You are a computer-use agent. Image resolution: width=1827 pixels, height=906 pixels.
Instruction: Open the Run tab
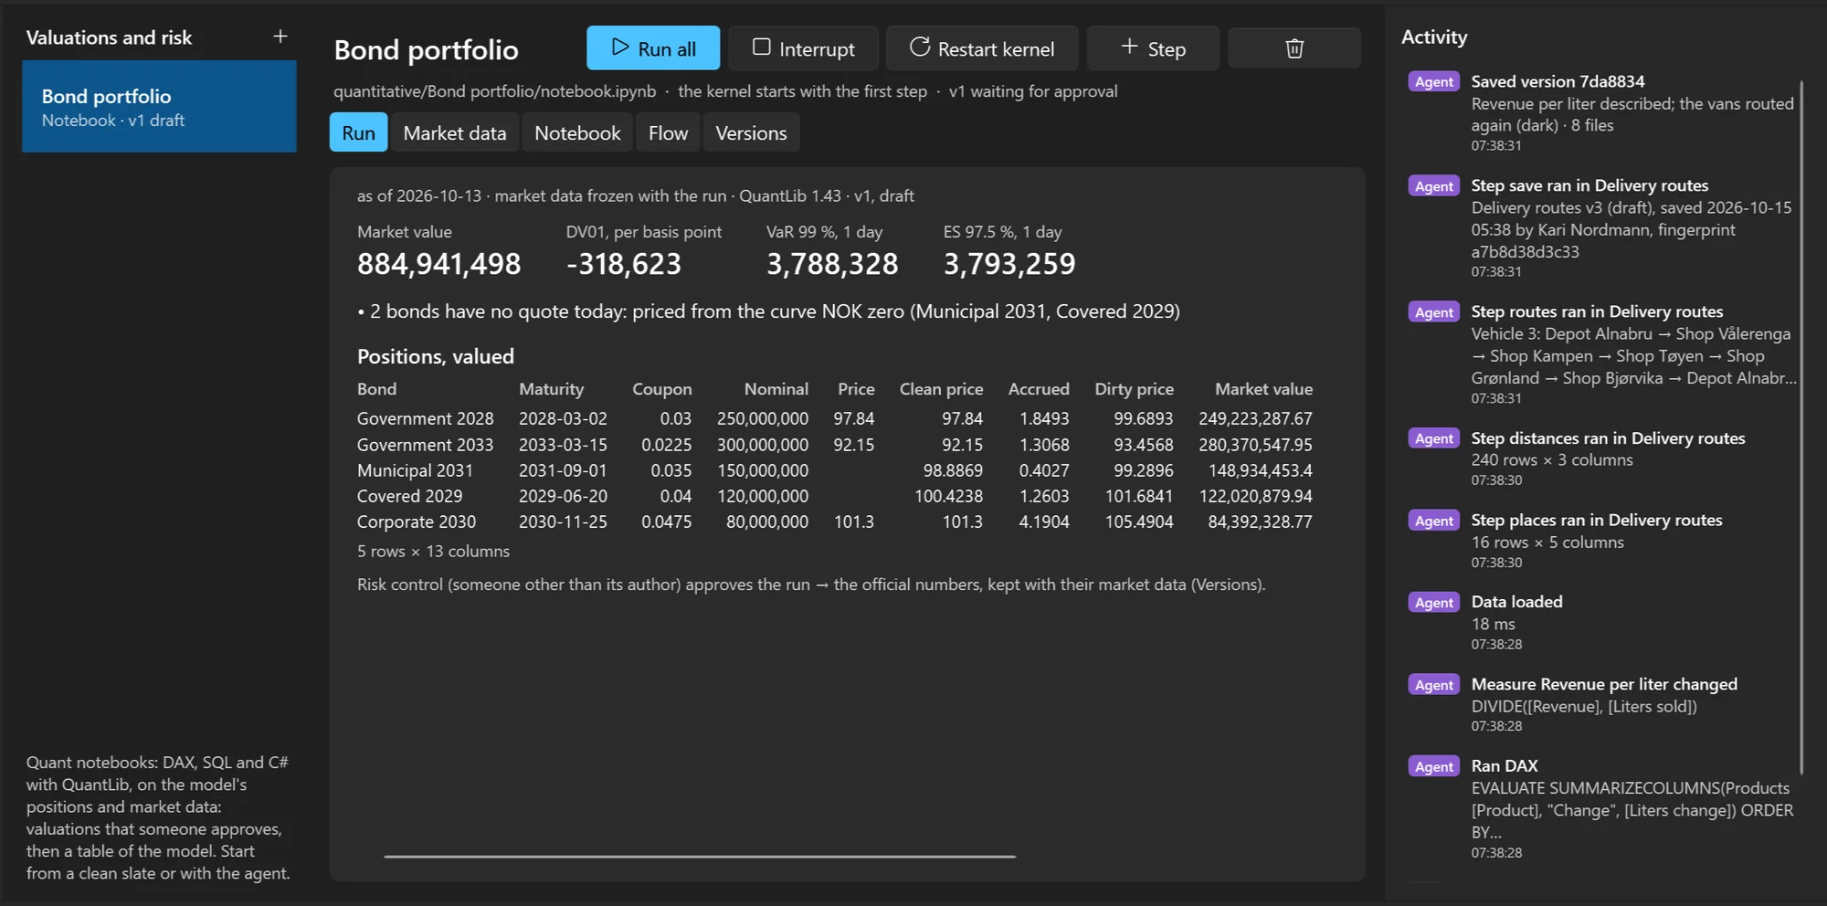tap(359, 133)
